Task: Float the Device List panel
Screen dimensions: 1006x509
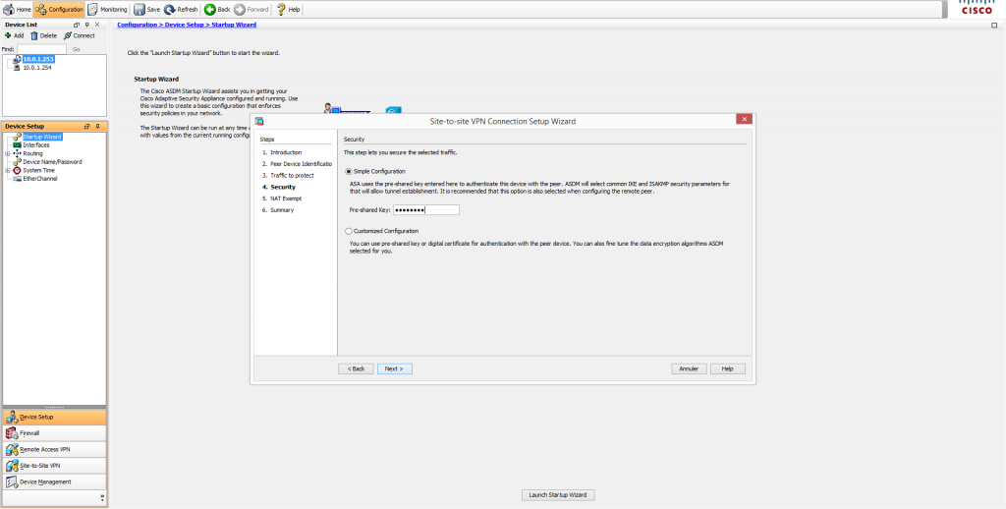Action: pyautogui.click(x=77, y=25)
